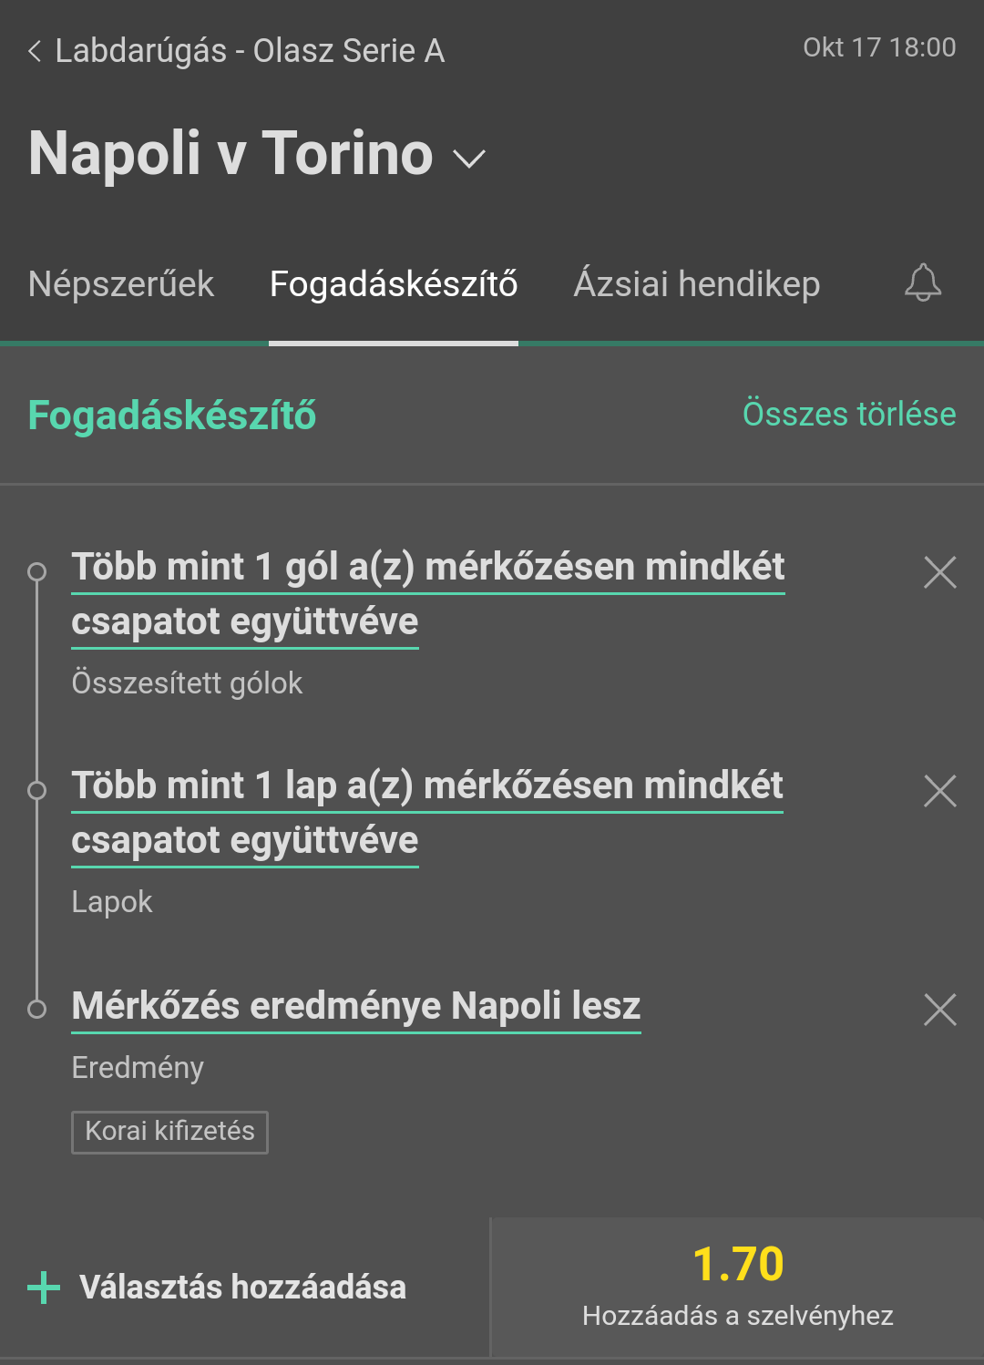Remove the 'Napoli lesz' result selection

point(939,1010)
